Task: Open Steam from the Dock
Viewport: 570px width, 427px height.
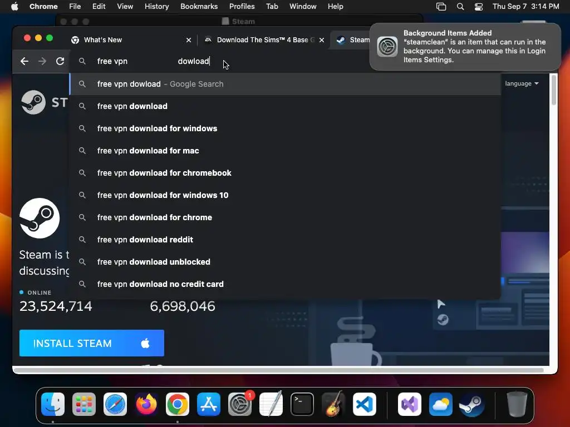Action: click(x=472, y=404)
